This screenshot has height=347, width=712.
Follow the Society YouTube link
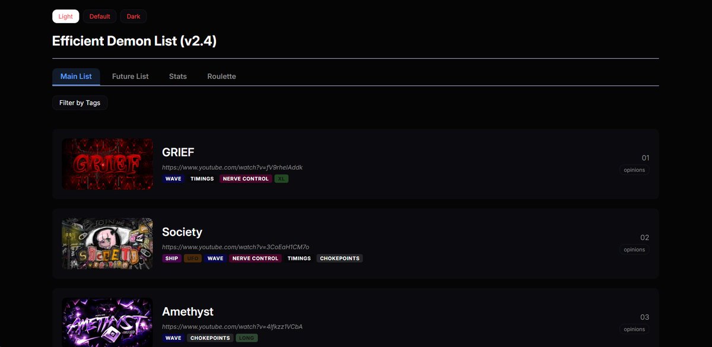[236, 247]
